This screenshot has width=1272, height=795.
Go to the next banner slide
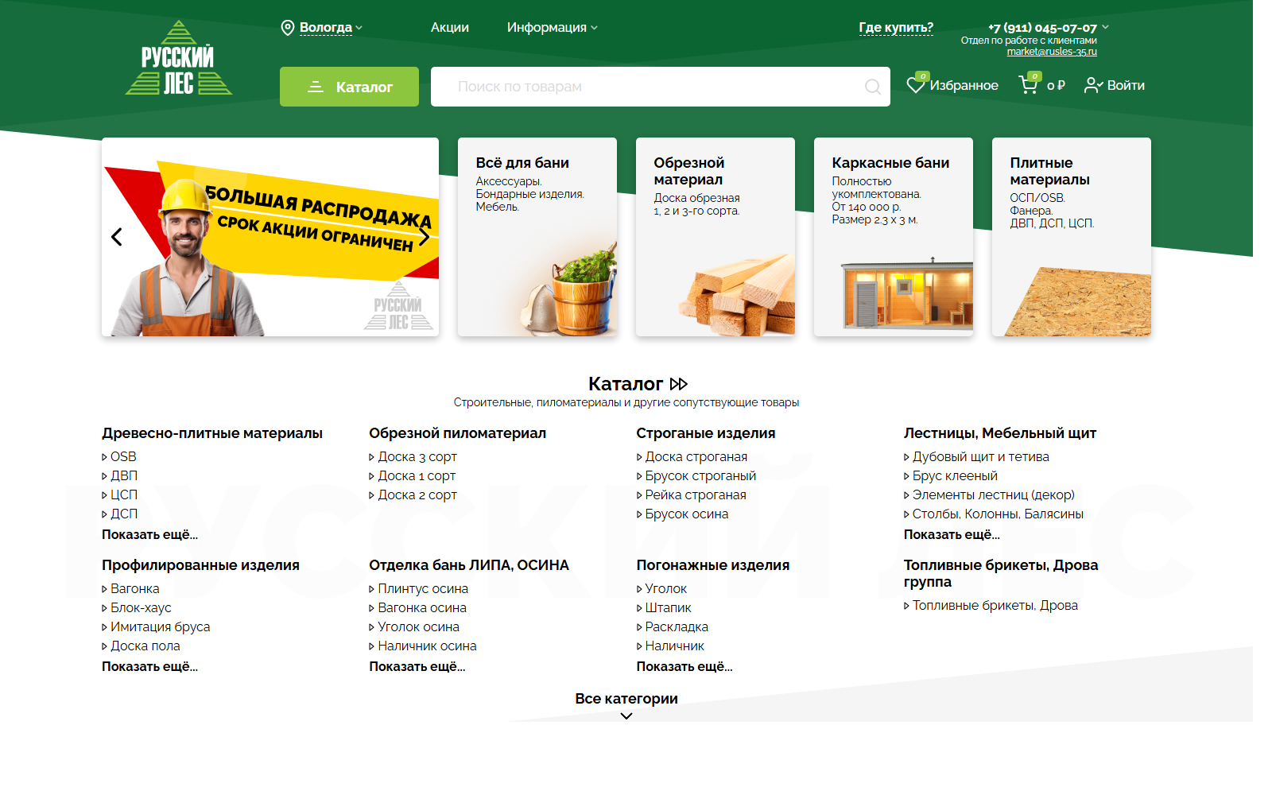(x=424, y=237)
